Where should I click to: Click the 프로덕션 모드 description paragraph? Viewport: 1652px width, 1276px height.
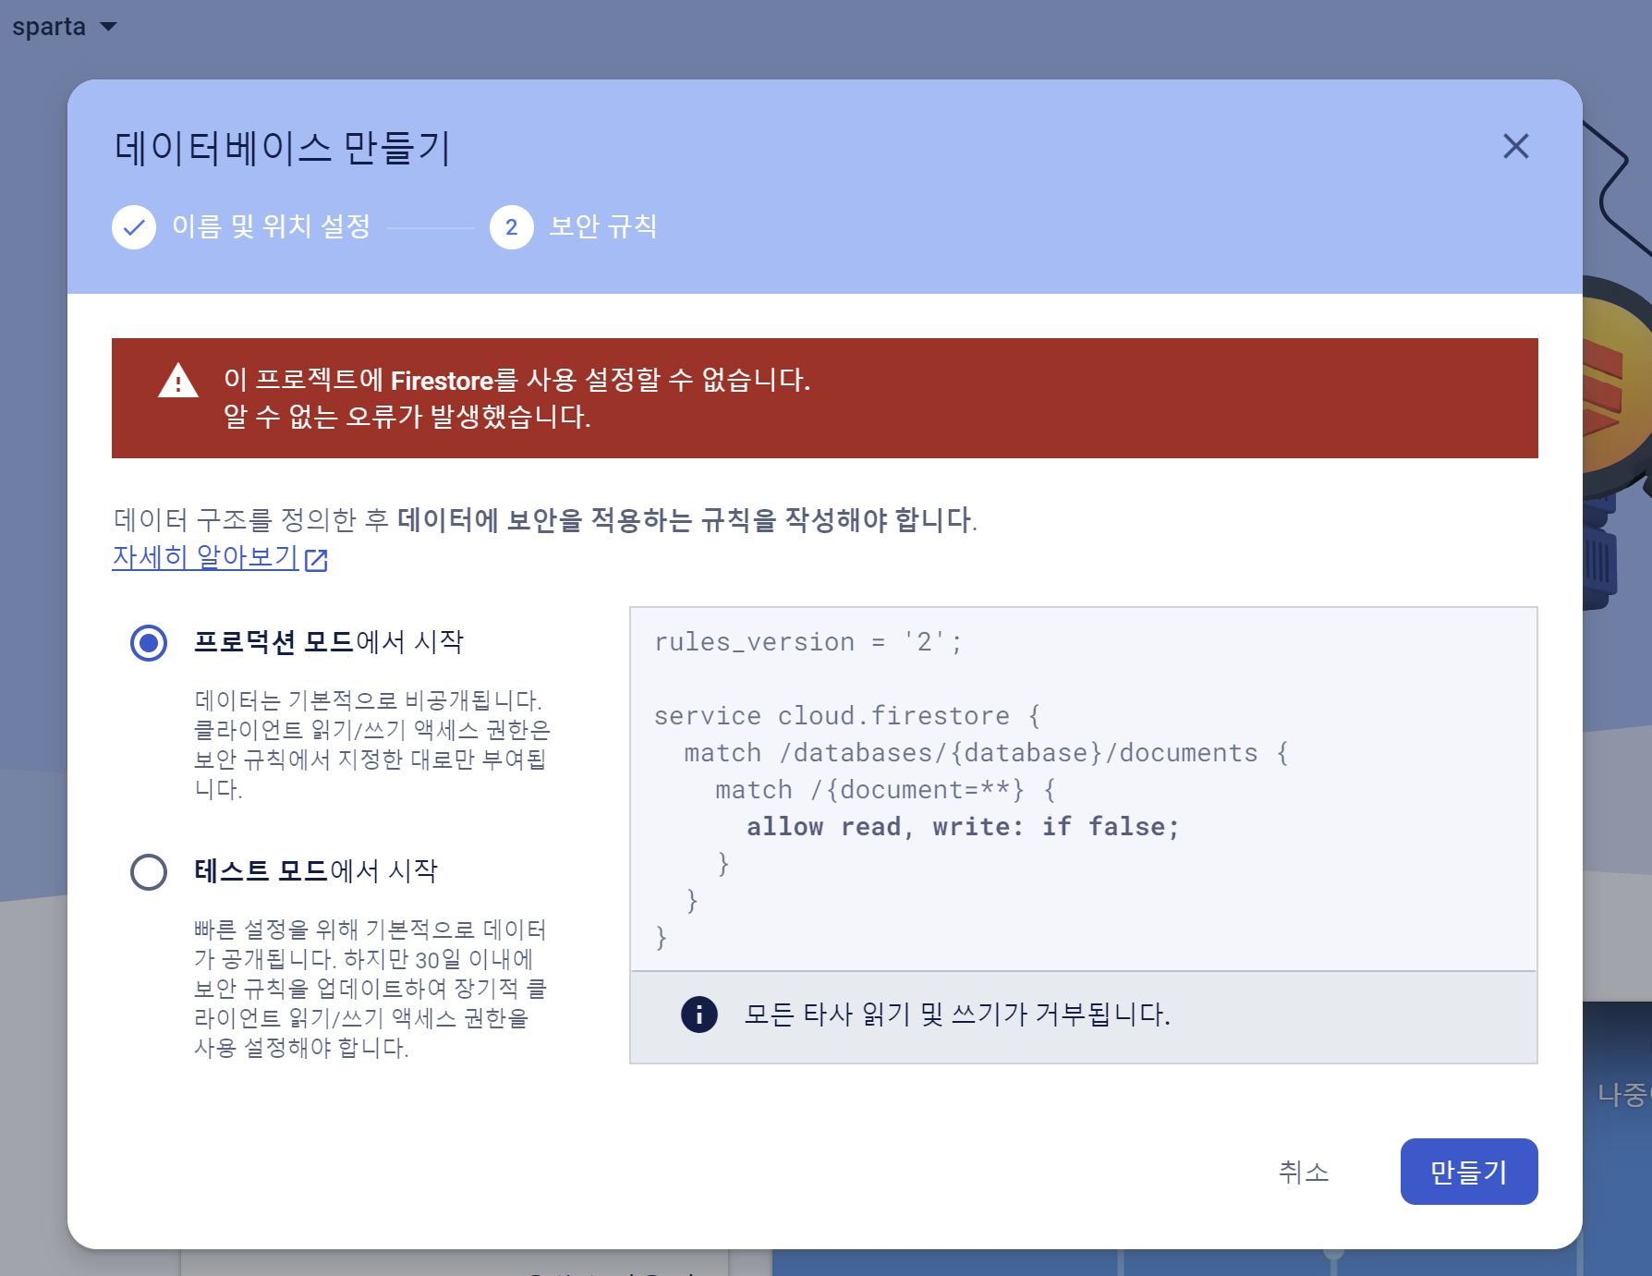371,745
